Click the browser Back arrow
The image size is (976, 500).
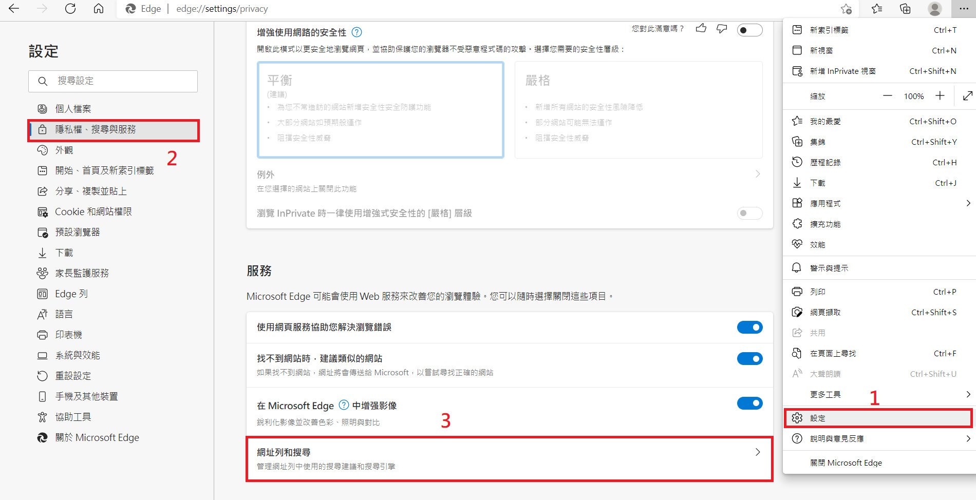(x=14, y=9)
